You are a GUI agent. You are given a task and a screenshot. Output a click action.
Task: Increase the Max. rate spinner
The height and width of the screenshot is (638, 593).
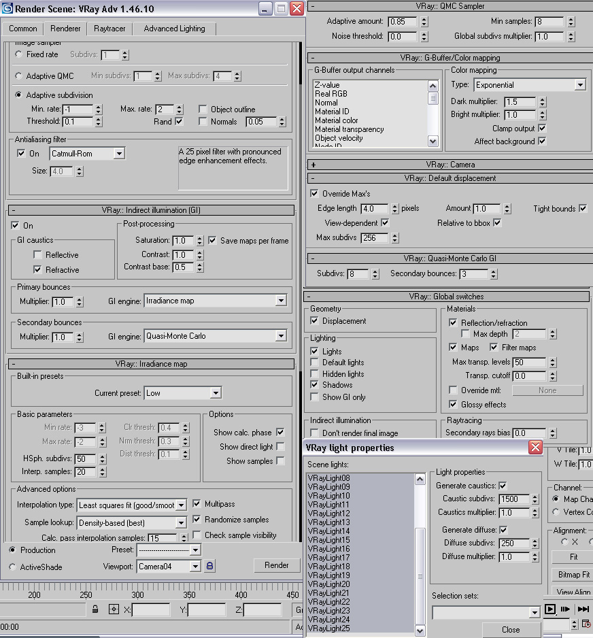click(180, 107)
